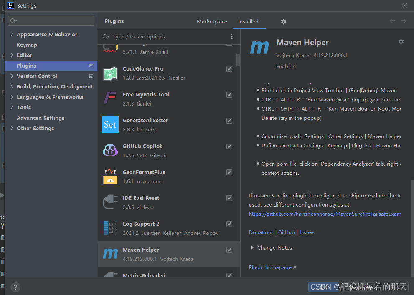Click the Log Support 2 plugin icon
The width and height of the screenshot is (414, 295).
[110, 228]
